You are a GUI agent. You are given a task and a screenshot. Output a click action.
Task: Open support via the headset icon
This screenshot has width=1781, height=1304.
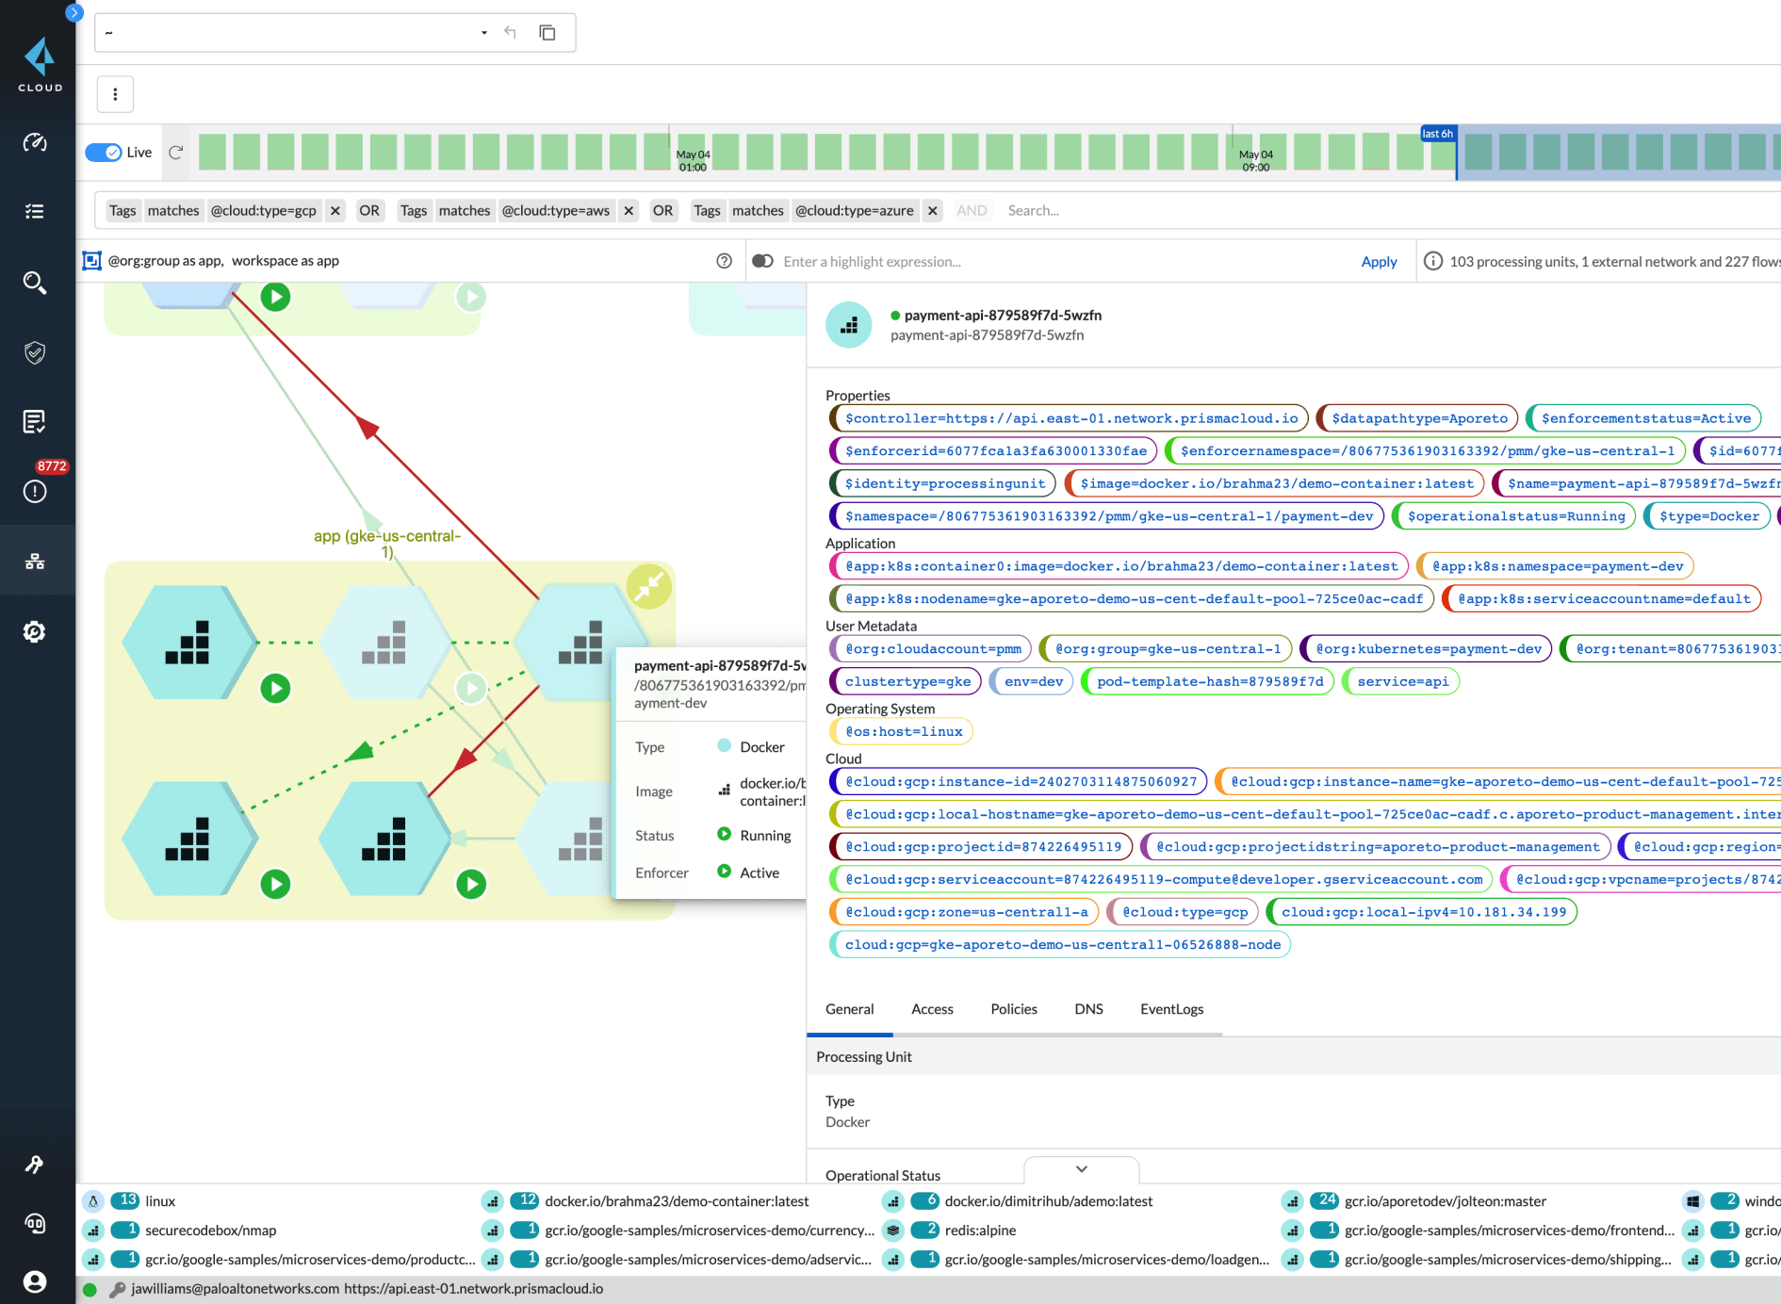[x=35, y=1224]
